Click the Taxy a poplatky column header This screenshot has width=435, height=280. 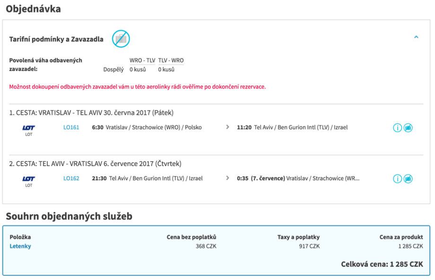pyautogui.click(x=298, y=237)
